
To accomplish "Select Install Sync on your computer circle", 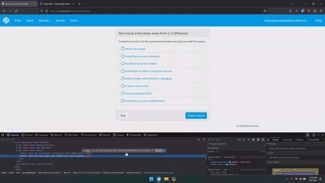I will (x=122, y=56).
